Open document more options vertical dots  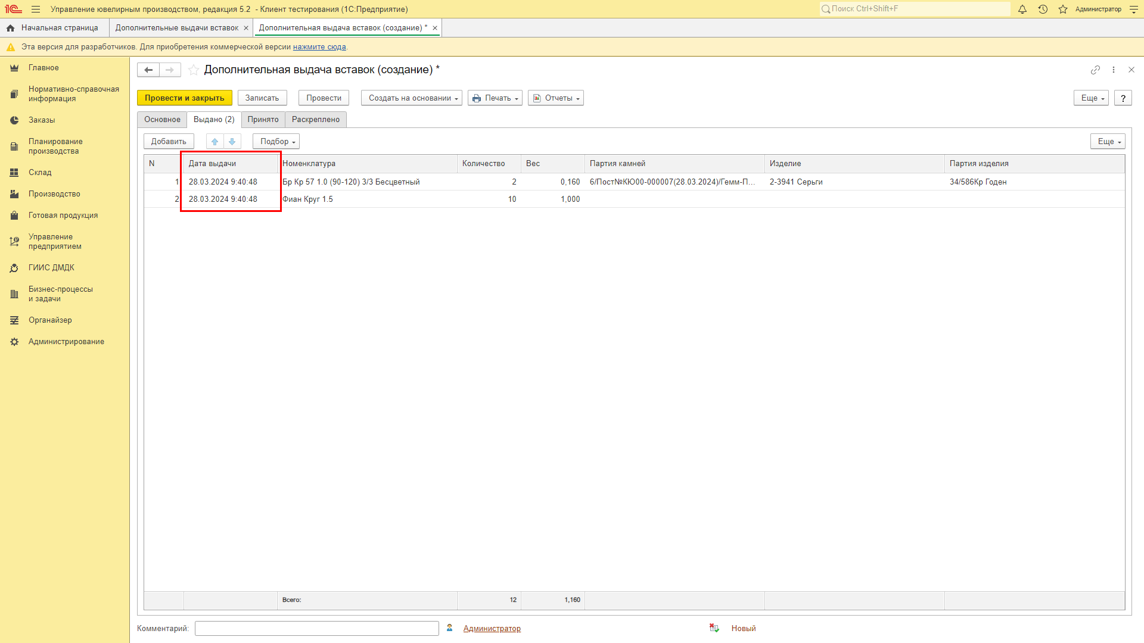pyautogui.click(x=1114, y=70)
